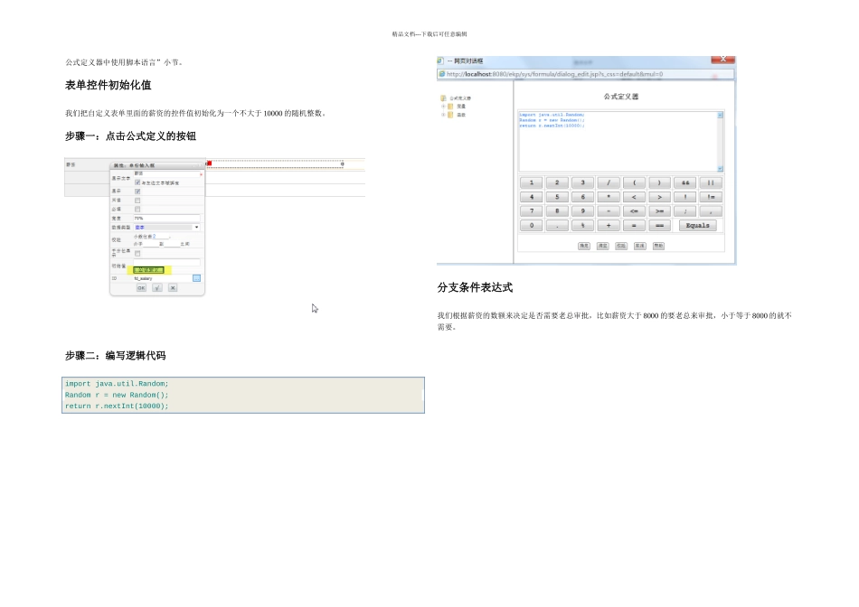Click the != not-equal keypad button

point(711,197)
